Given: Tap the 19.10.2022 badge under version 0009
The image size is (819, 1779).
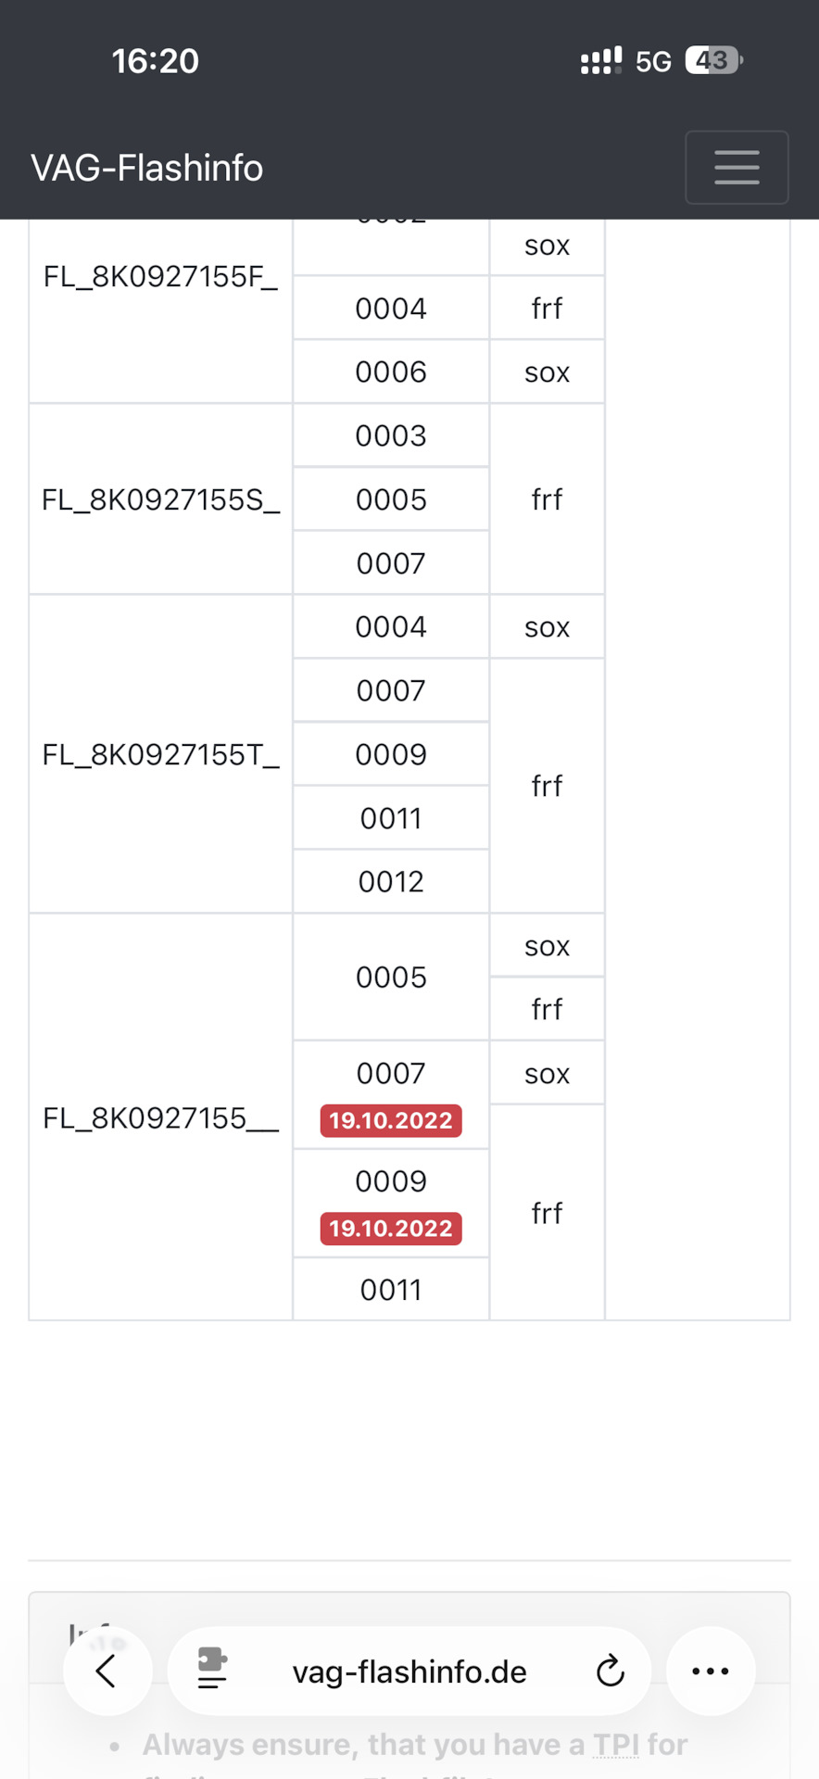Looking at the screenshot, I should coord(391,1229).
